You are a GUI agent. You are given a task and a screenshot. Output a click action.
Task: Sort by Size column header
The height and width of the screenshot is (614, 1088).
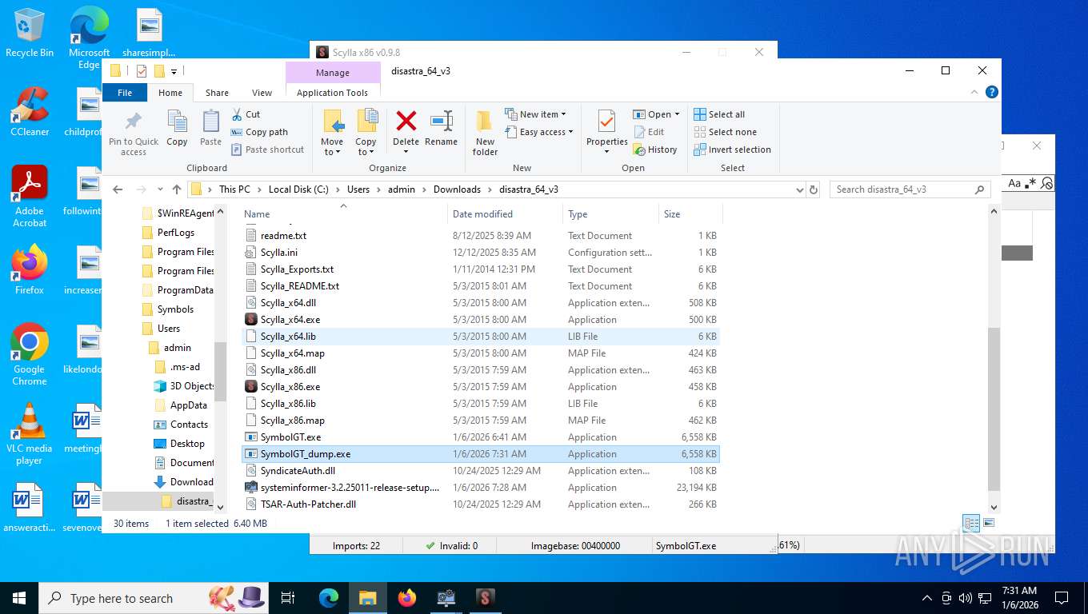click(x=690, y=214)
